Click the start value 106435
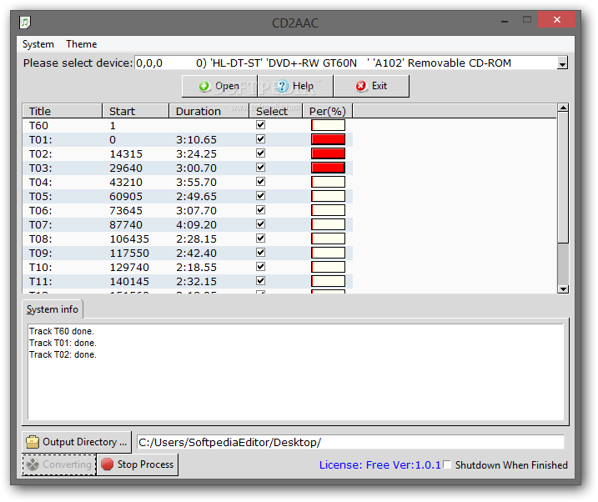This screenshot has width=598, height=502. click(x=129, y=239)
